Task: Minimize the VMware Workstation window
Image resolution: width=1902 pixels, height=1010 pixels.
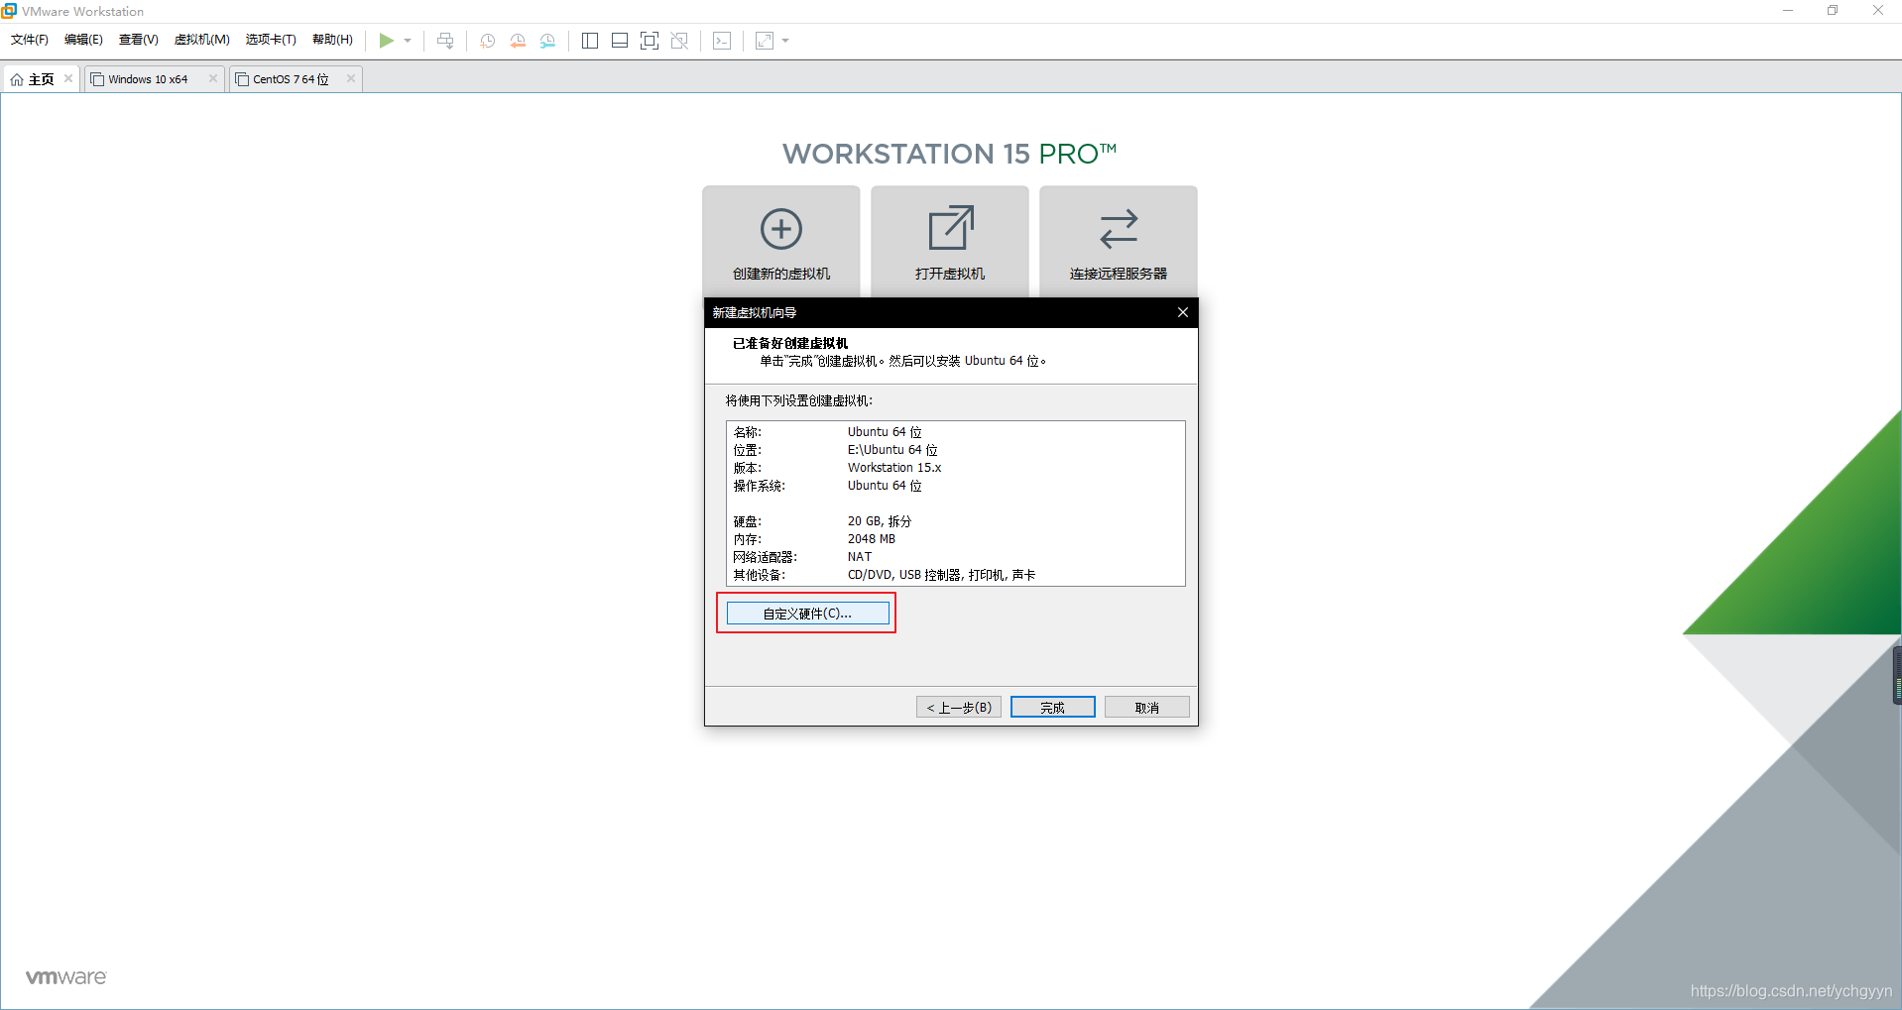Action: coord(1788,11)
